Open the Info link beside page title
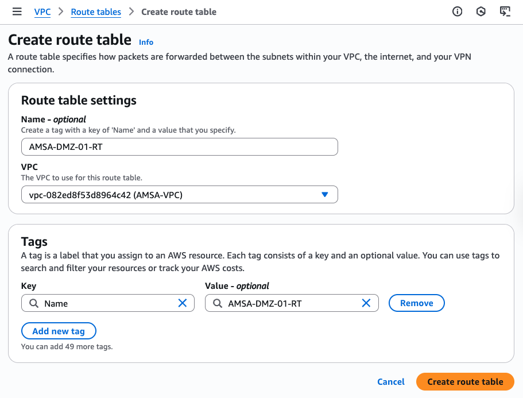The width and height of the screenshot is (523, 398). point(146,42)
